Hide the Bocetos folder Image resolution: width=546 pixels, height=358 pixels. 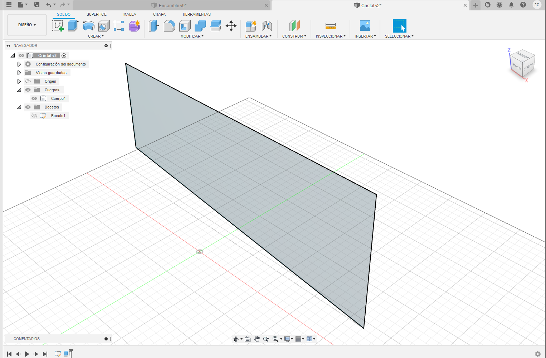[x=28, y=107]
